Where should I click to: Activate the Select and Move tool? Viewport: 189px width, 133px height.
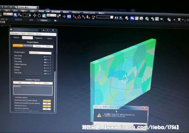(35, 16)
